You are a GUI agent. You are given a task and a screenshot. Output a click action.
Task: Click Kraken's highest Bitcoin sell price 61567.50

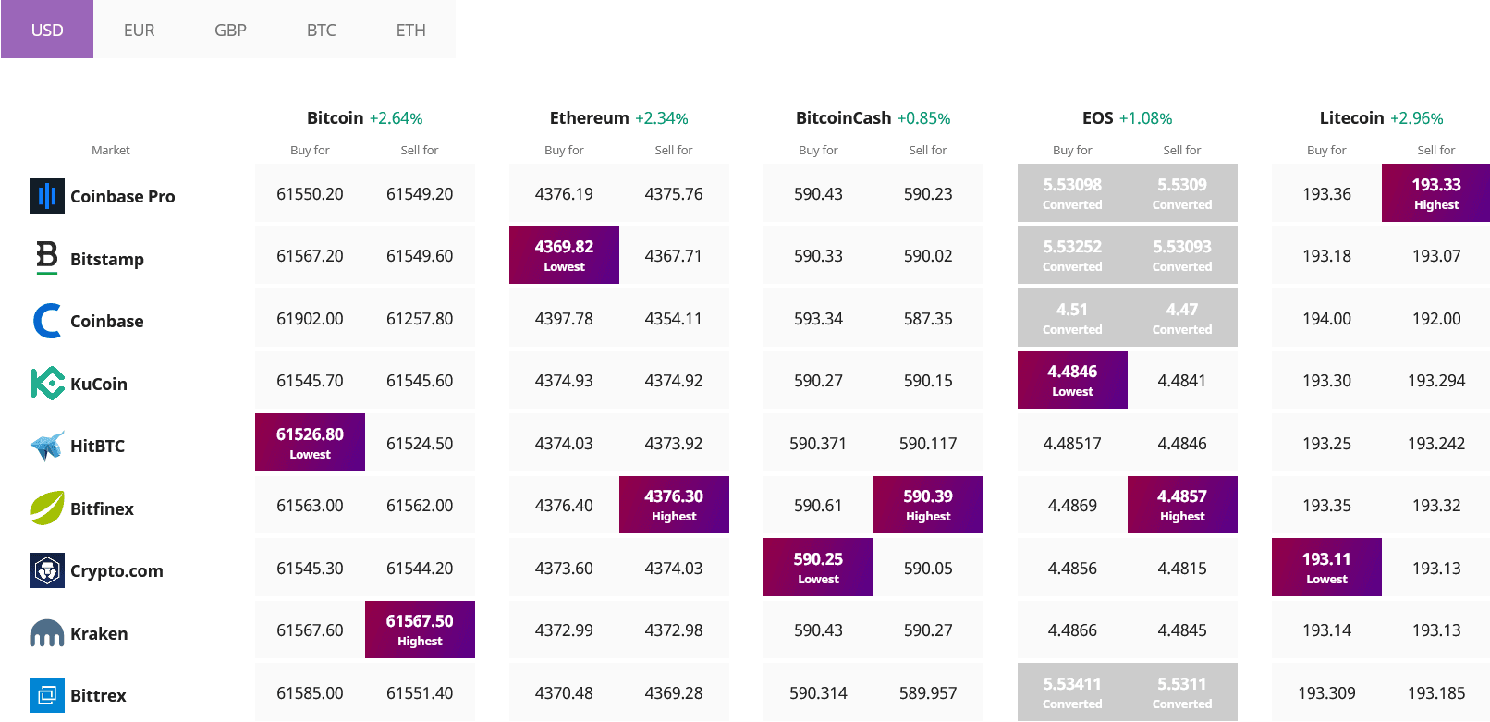420,630
